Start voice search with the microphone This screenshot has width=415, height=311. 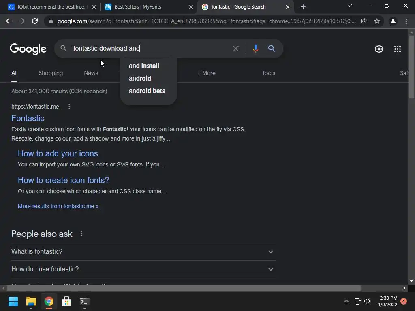coord(255,49)
